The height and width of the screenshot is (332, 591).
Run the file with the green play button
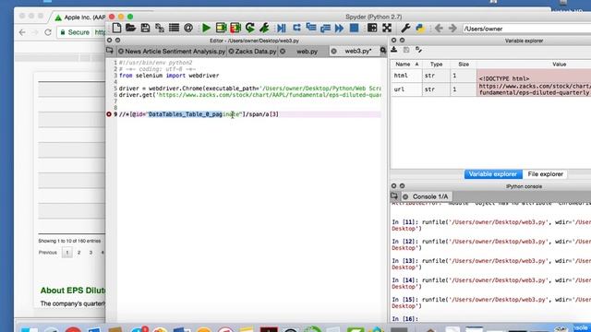tap(206, 28)
